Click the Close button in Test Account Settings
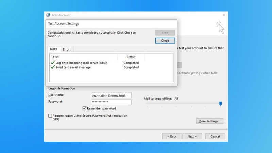Image resolution: width=272 pixels, height=153 pixels. 165,40
